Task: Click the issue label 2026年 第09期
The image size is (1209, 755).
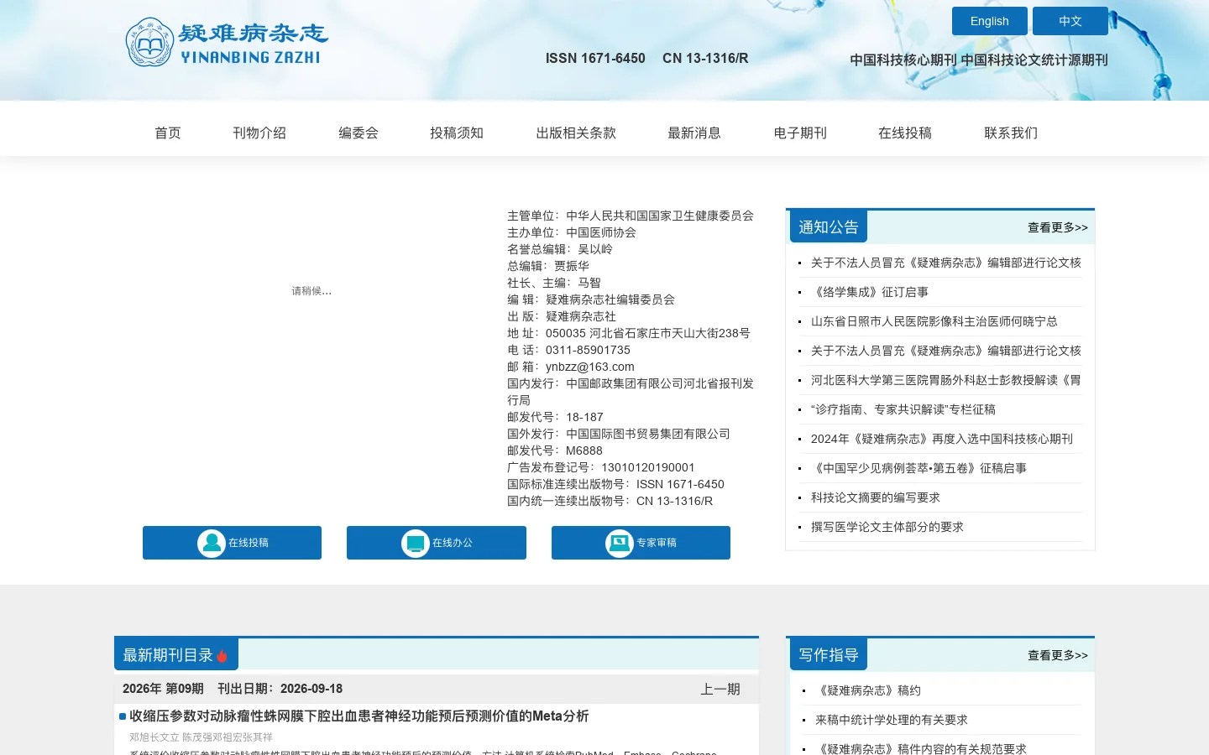Action: (x=163, y=689)
